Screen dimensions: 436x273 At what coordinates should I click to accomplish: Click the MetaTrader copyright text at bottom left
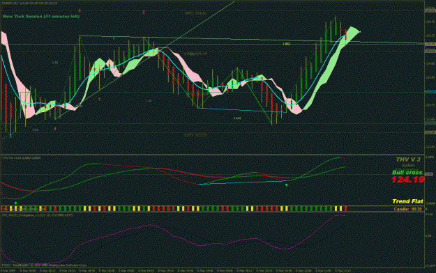point(45,265)
